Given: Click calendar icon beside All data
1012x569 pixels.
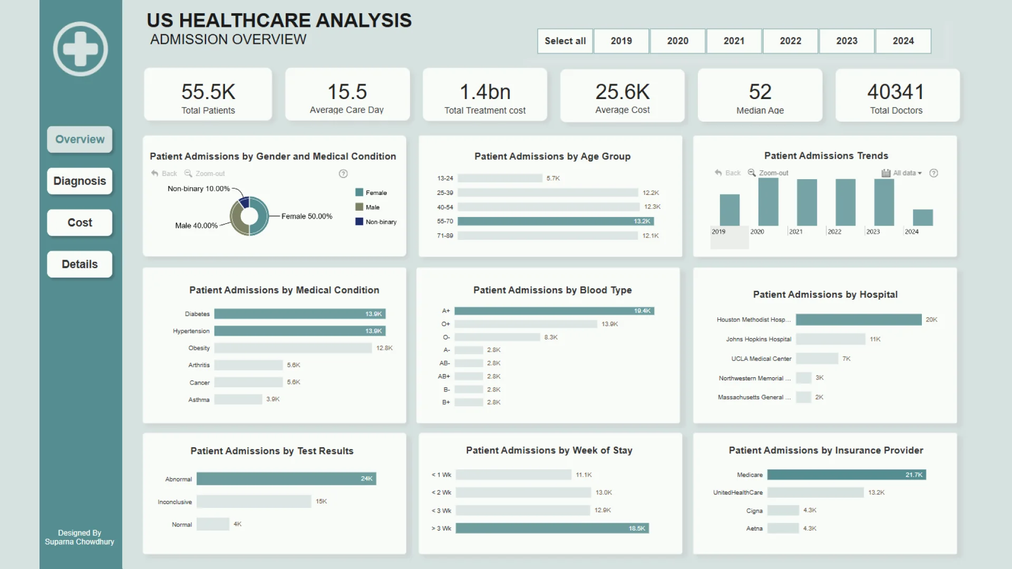Looking at the screenshot, I should click(885, 173).
